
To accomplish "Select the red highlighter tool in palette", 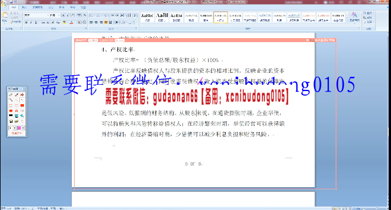I will (x=22, y=94).
